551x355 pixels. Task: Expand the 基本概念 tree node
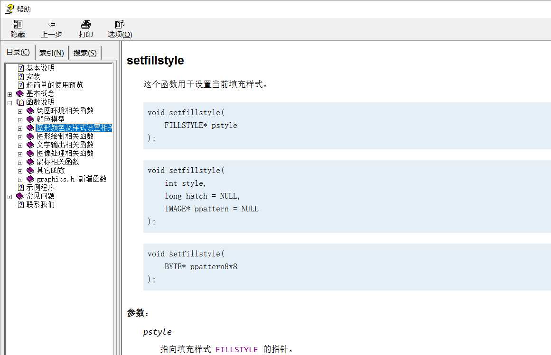tap(9, 94)
